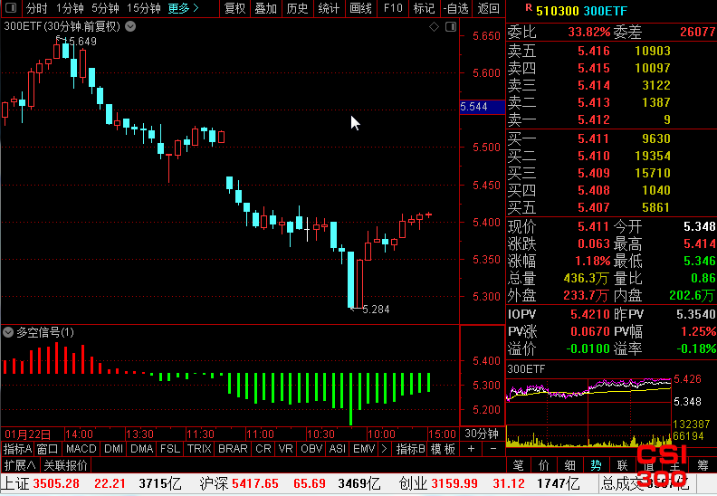717x496 pixels.
Task: Click the 叠加 overlay button
Action: (265, 8)
